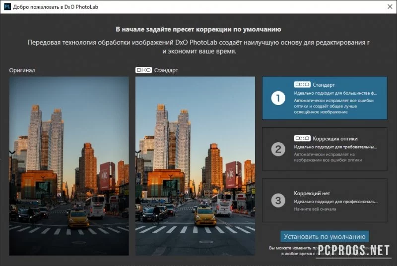Click the number 2 circle icon
397x266 pixels.
[x=278, y=149]
